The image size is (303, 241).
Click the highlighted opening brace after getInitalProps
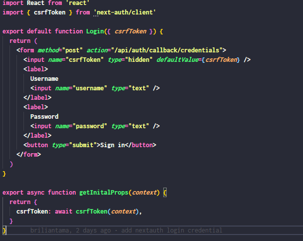165,193
